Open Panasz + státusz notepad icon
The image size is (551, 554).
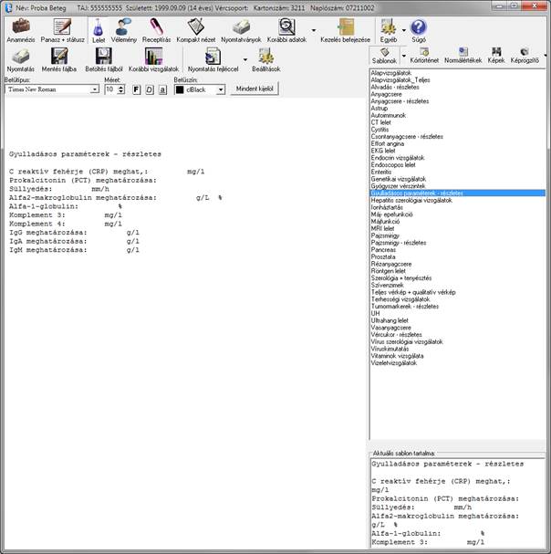pyautogui.click(x=62, y=26)
